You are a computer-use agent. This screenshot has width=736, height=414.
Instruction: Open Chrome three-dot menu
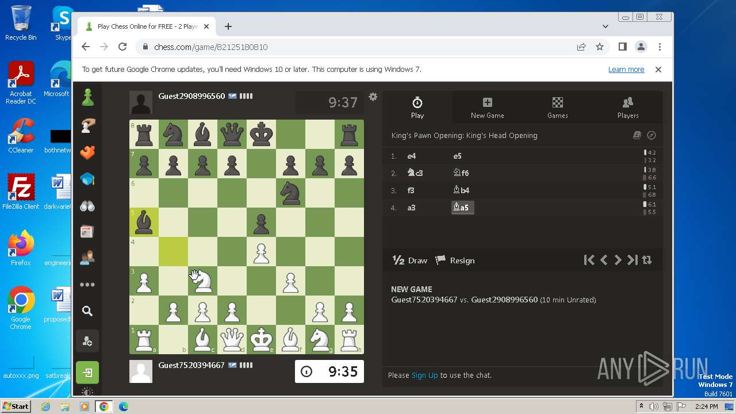tap(660, 47)
